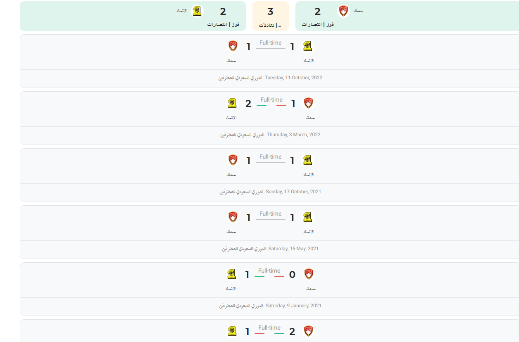Select the draws summary card showing 3

pyautogui.click(x=271, y=16)
